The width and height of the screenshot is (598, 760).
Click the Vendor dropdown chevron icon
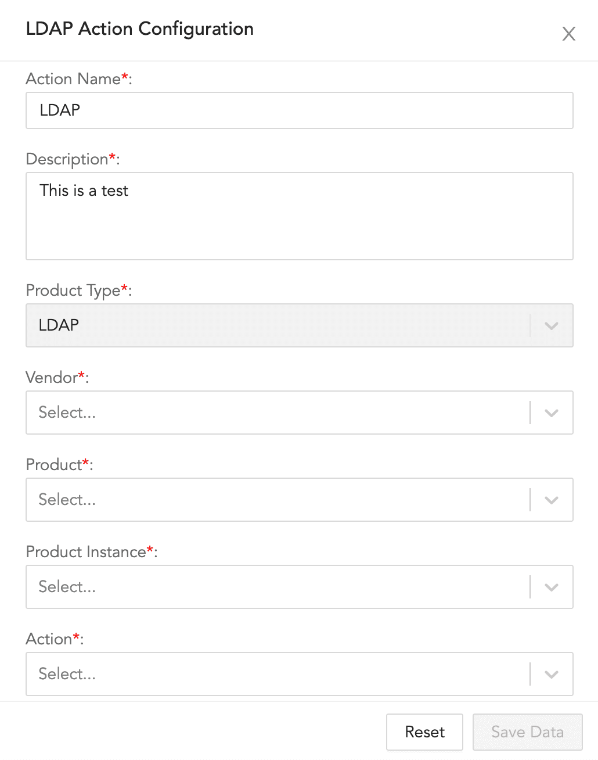coord(551,413)
